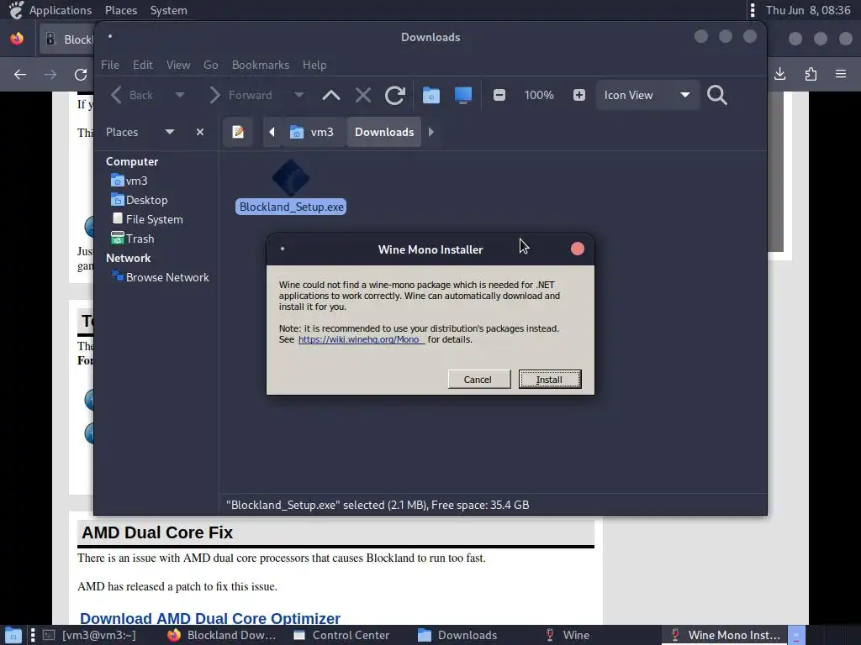861x645 pixels.
Task: Open the View menu in file manager
Action: click(x=178, y=65)
